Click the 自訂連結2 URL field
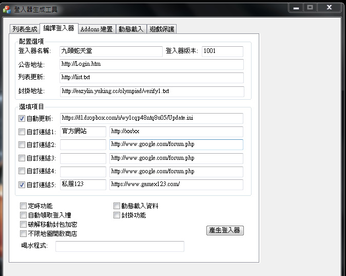This screenshot has height=276, width=346. (x=176, y=144)
